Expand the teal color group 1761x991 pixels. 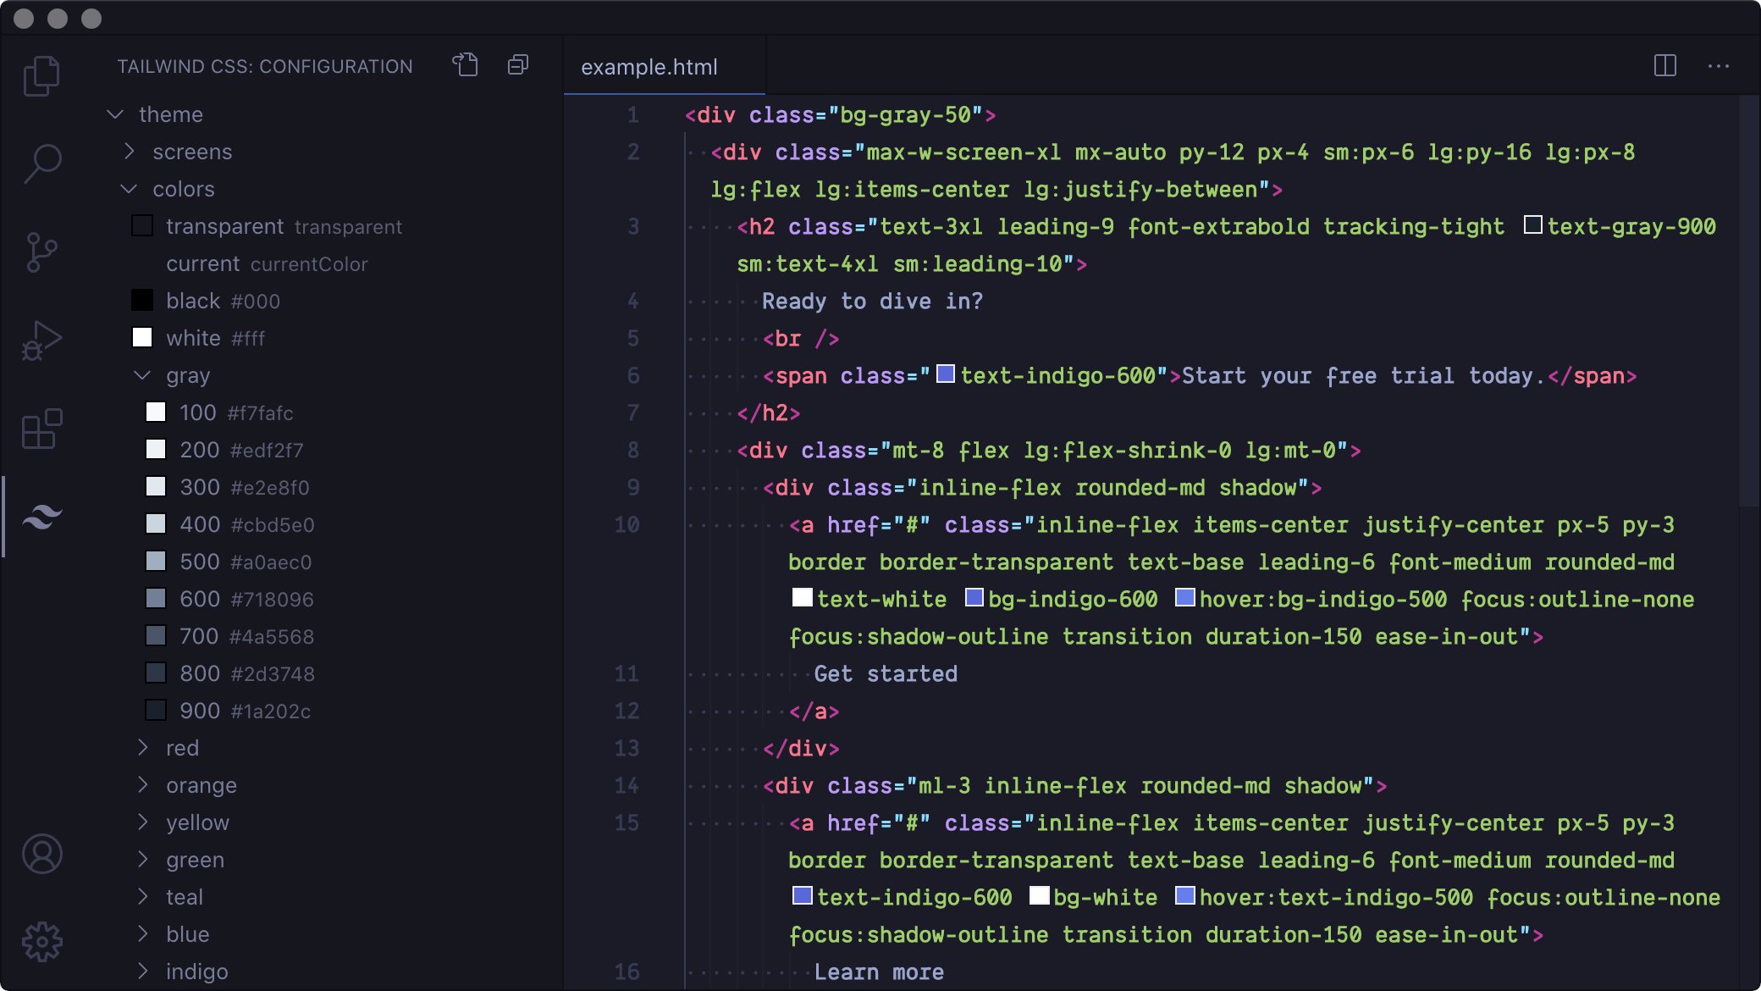142,897
